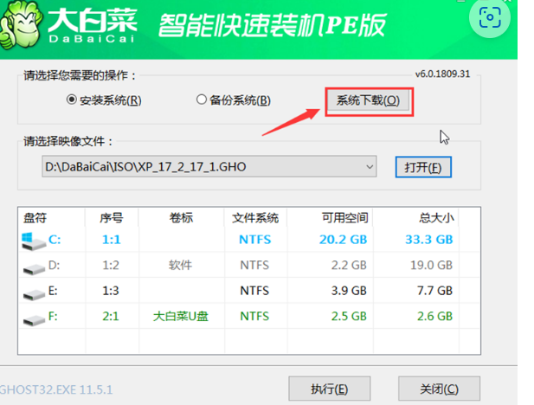Screen dimensions: 534x405
Task: Click the 2.5 GB free space value
Action: tap(349, 316)
